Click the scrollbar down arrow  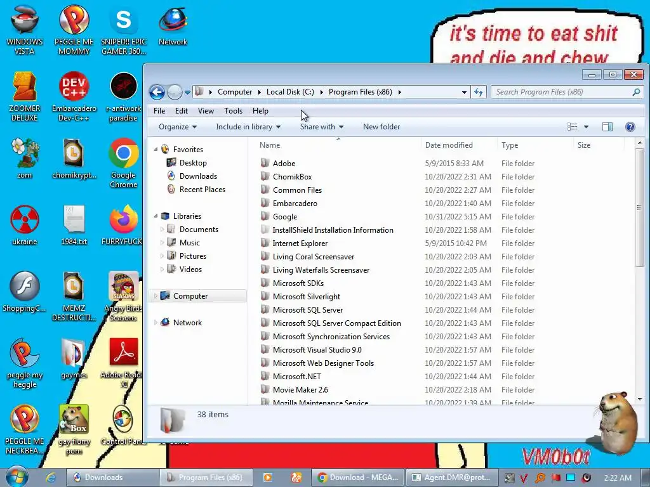pyautogui.click(x=640, y=399)
